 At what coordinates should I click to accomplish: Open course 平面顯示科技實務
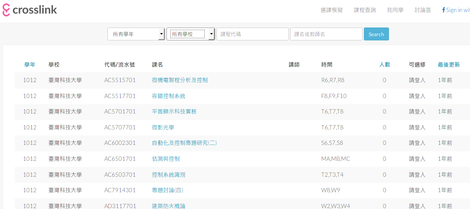(x=175, y=111)
